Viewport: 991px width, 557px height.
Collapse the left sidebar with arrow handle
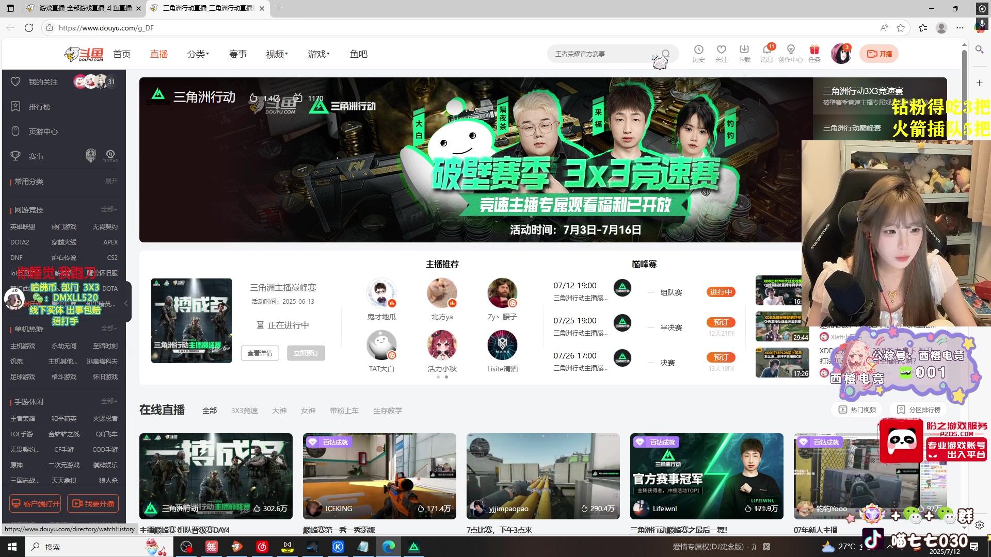tap(126, 303)
